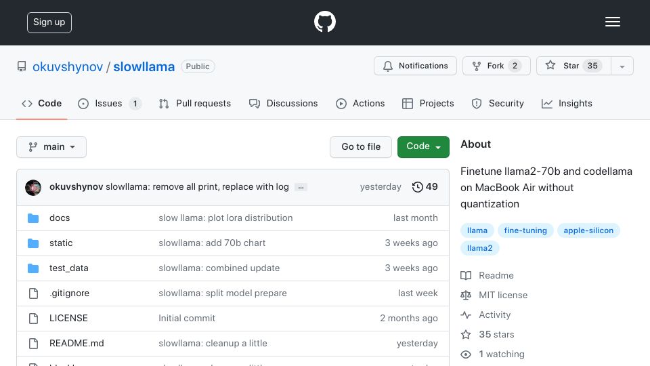Click the star icon beside 35 stars
Viewport: 650px width, 366px height.
pyautogui.click(x=466, y=334)
